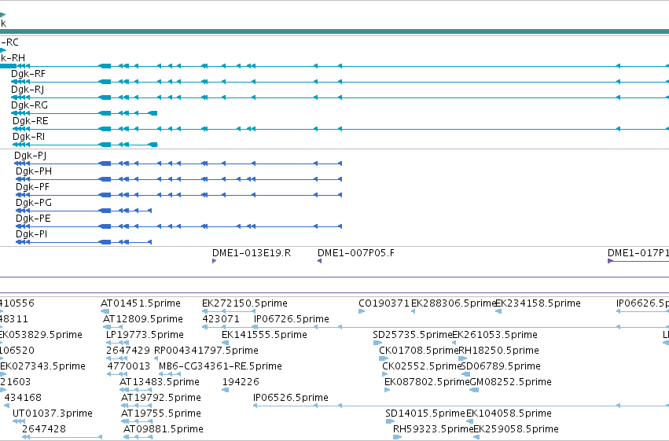Click the purple arrow marker under DME1-007P05.F
The height and width of the screenshot is (441, 669).
(x=320, y=261)
